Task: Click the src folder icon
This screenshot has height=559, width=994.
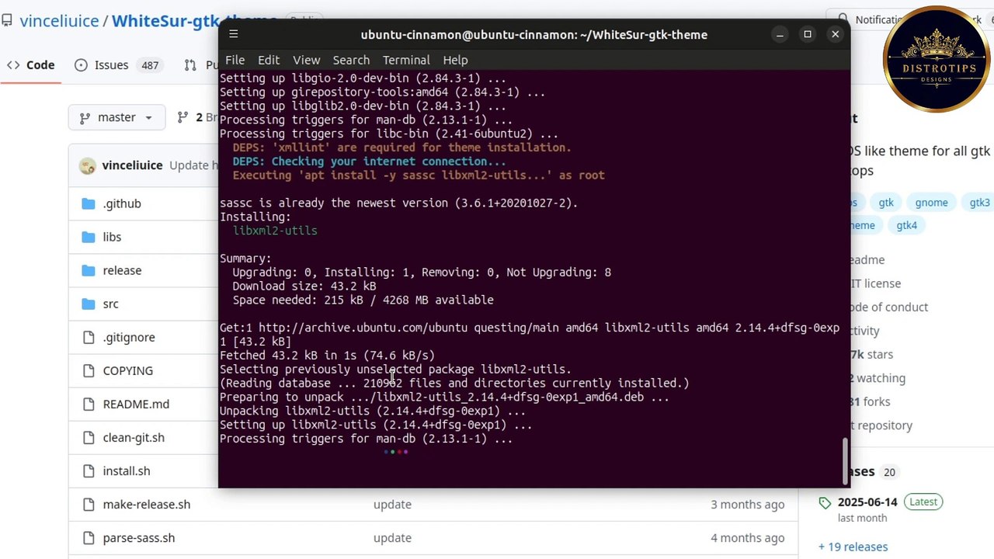Action: (88, 304)
